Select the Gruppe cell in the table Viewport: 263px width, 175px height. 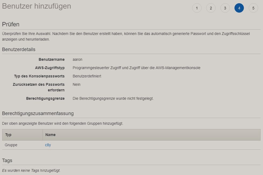[x=11, y=145]
